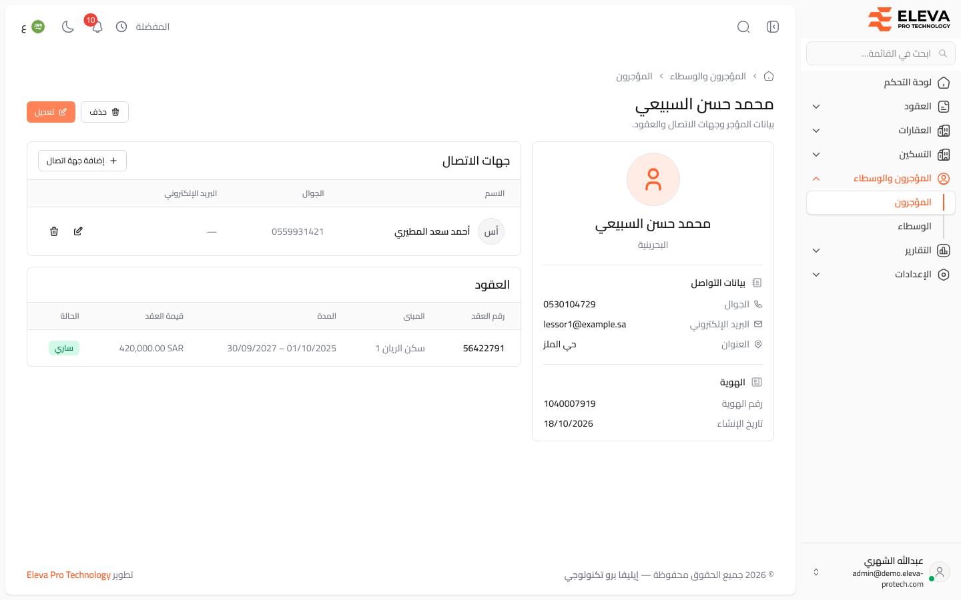Delete the أحمد سعد المطيري contact with the trash icon
This screenshot has height=600, width=961.
(54, 231)
